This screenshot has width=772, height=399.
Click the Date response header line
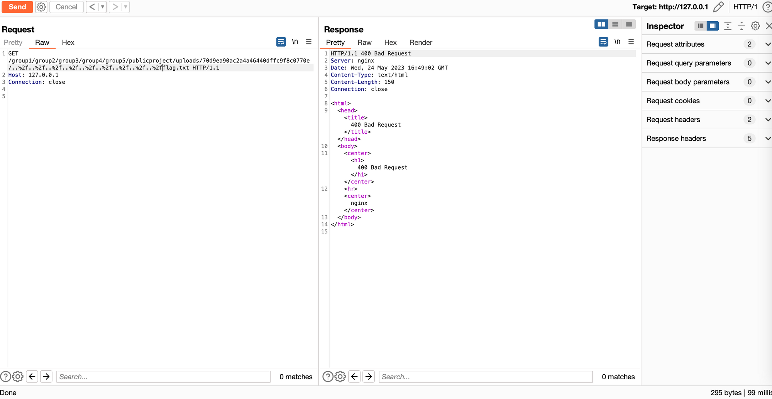click(389, 68)
